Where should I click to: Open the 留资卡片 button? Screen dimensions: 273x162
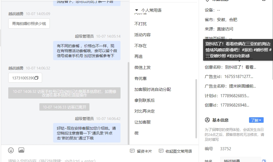[141, 151]
